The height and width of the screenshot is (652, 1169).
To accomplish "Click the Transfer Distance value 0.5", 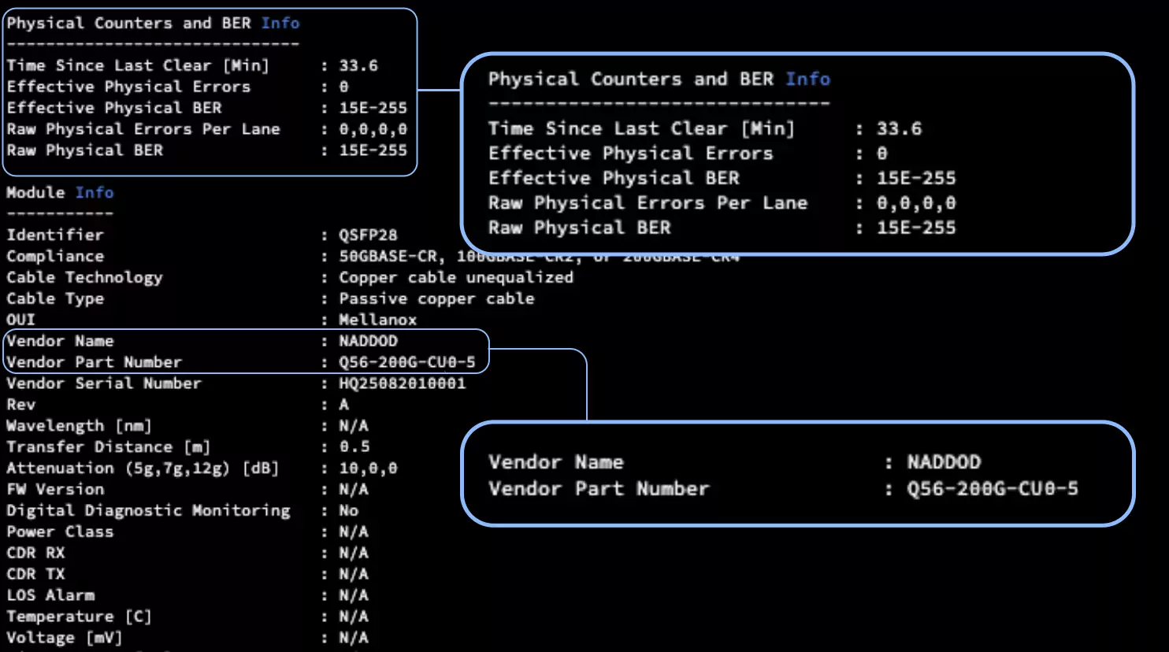I will coord(354,446).
